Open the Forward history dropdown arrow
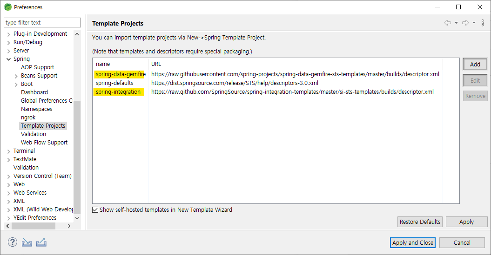Viewport: 491px width, 255px height. [474, 23]
